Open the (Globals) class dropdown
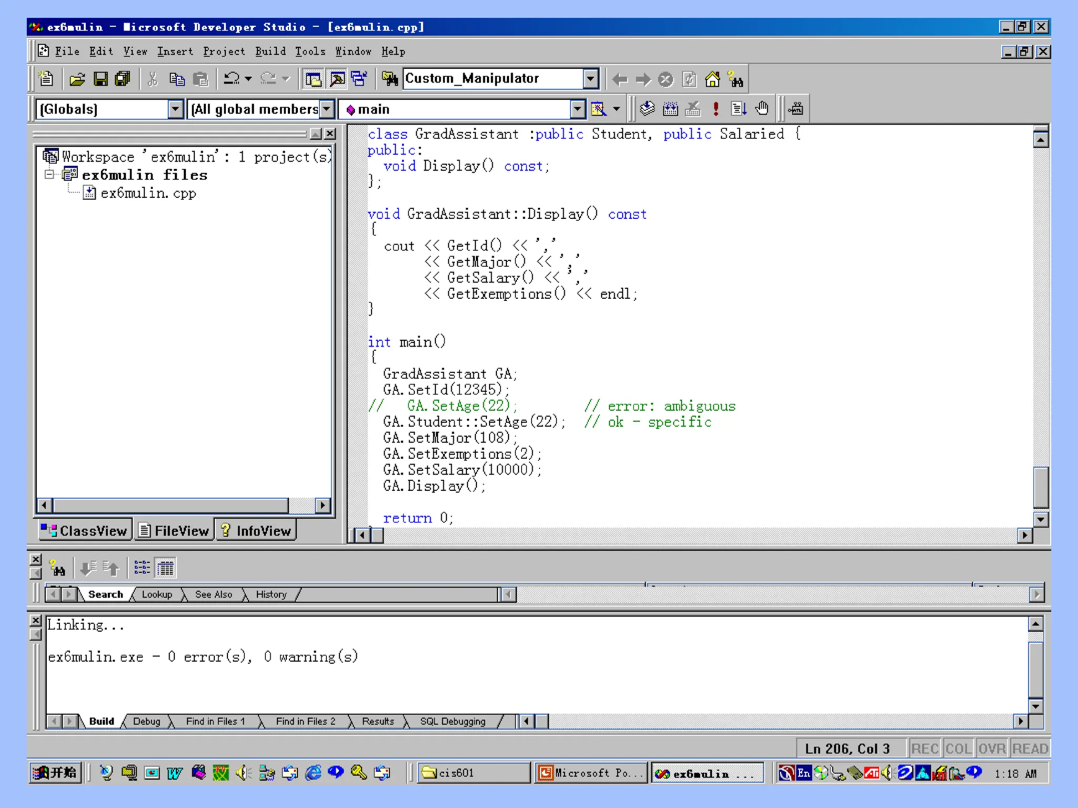This screenshot has width=1078, height=808. click(175, 109)
